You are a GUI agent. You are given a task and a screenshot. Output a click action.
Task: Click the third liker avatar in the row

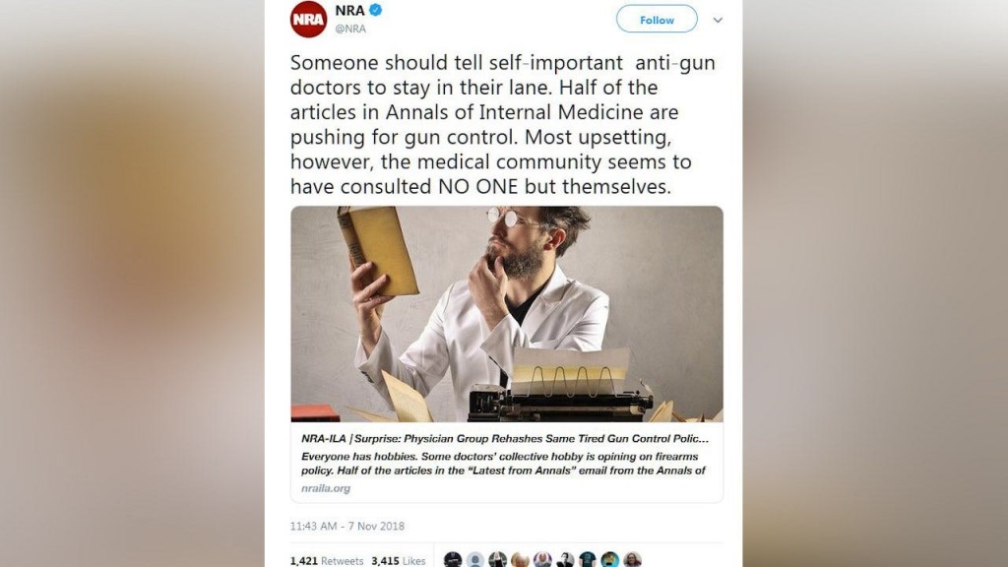click(x=497, y=559)
